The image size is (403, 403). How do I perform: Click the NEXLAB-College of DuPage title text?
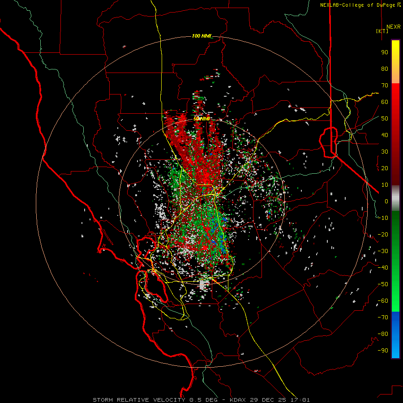click(360, 5)
